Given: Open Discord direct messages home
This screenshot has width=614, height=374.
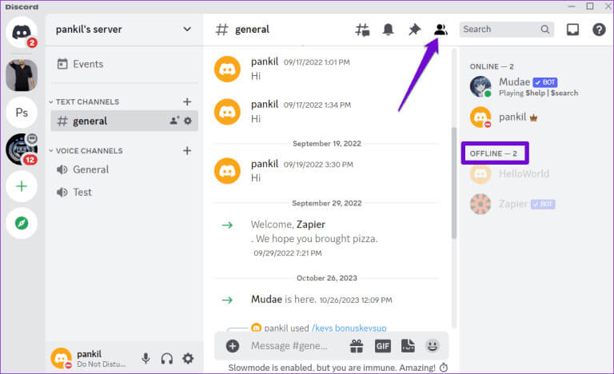Looking at the screenshot, I should coord(22,33).
